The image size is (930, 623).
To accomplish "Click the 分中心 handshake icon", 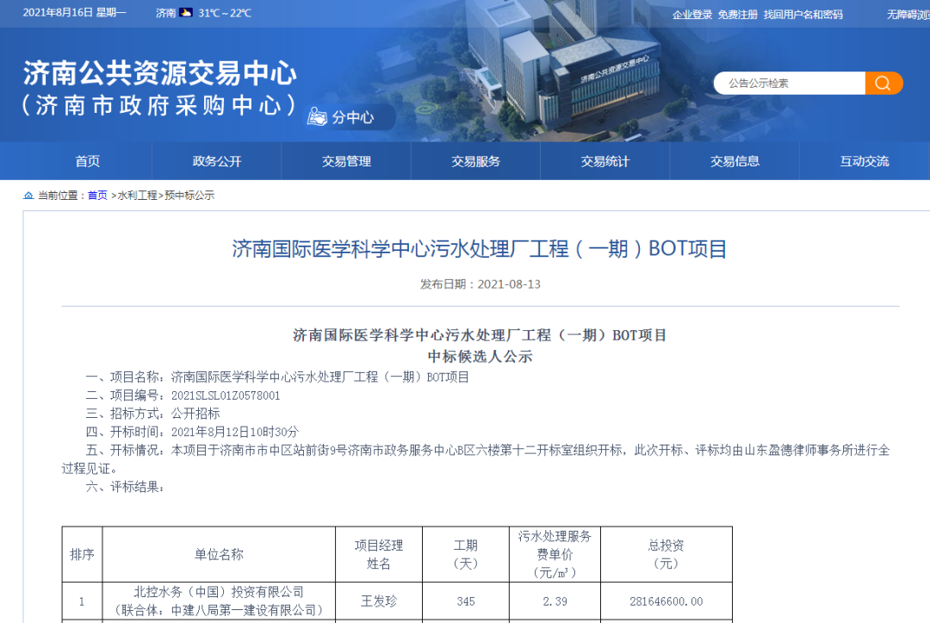I will (317, 117).
